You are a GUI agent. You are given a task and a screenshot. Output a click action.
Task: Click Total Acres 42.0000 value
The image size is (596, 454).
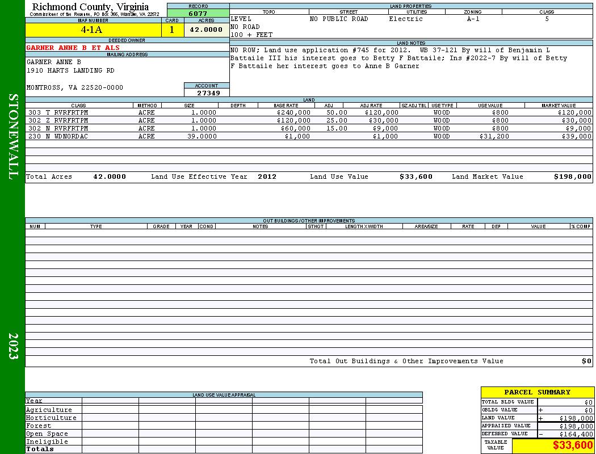click(110, 176)
